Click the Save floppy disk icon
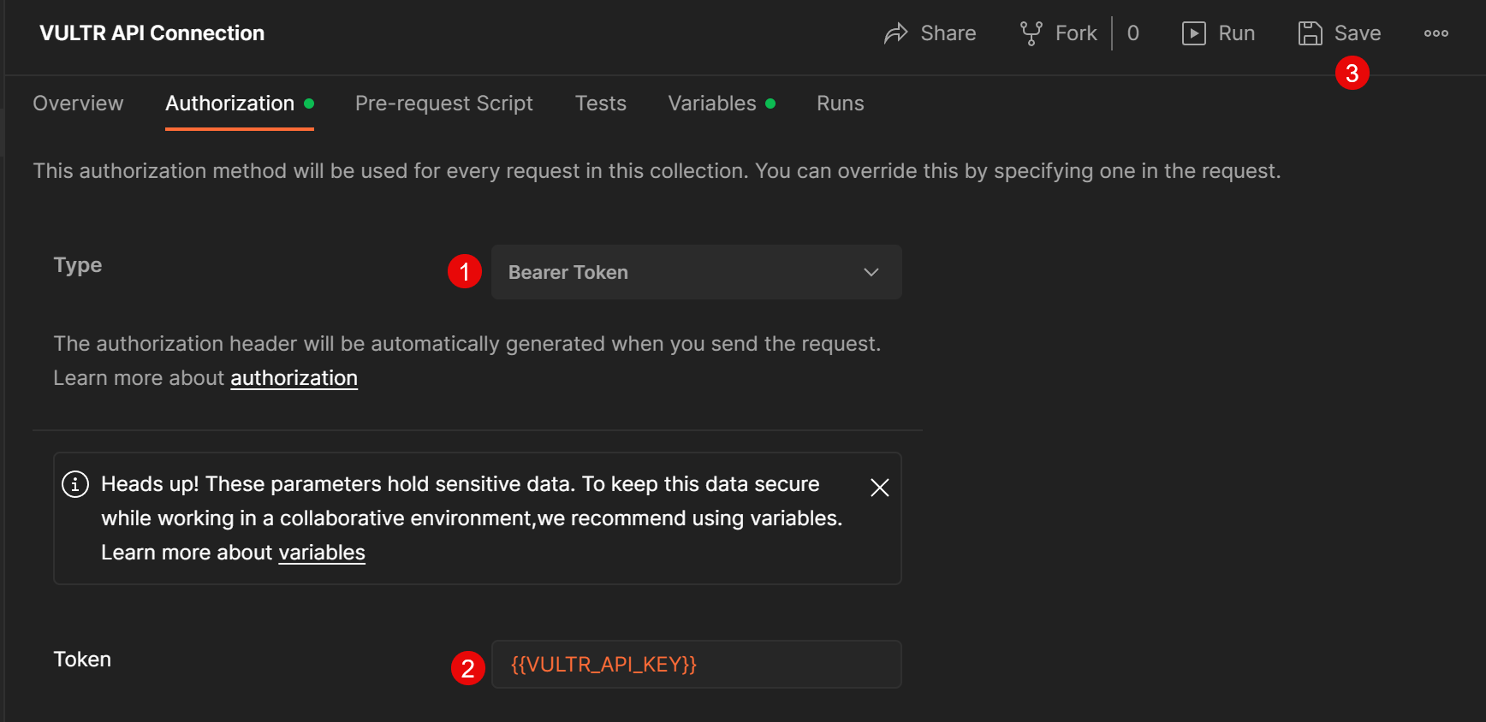Screen dimensions: 1486x722 (x=1310, y=33)
